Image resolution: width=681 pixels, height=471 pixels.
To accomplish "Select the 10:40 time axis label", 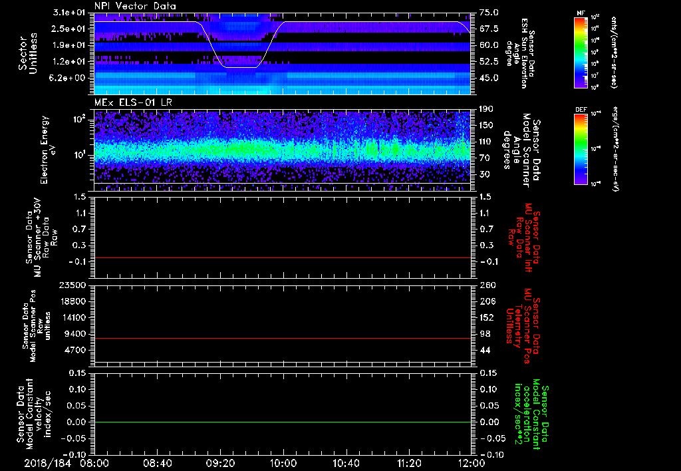I will point(347,462).
